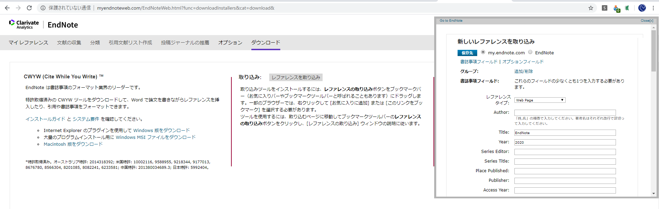This screenshot has height=209, width=659.
Task: Open システム要件 link
Action: tap(86, 119)
